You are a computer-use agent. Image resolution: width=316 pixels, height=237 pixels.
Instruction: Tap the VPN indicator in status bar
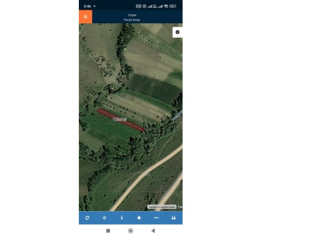pyautogui.click(x=138, y=6)
